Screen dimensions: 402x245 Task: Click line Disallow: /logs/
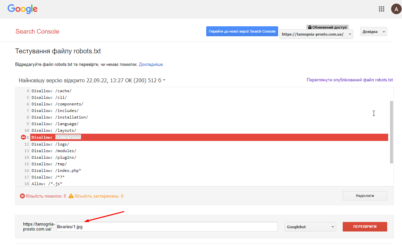click(x=50, y=144)
